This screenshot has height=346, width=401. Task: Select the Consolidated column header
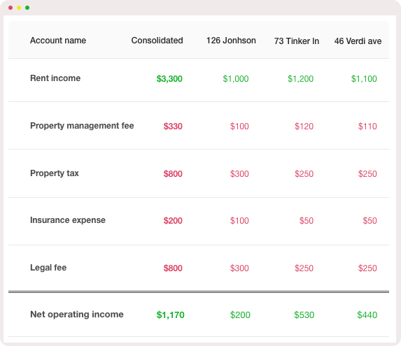pyautogui.click(x=157, y=41)
